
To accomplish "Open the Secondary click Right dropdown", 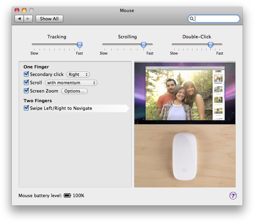I will (x=78, y=74).
